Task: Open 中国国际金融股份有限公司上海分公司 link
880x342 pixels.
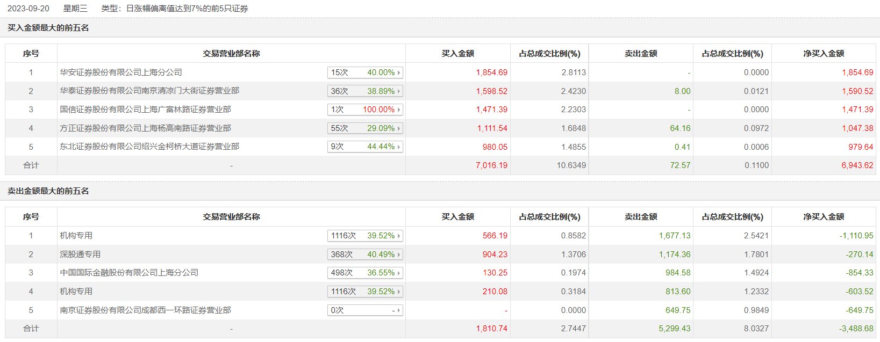Action: [x=129, y=273]
